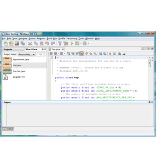Click the scroll editor tabs left arrow
The height and width of the screenshot is (168, 168).
pyautogui.click(x=142, y=49)
